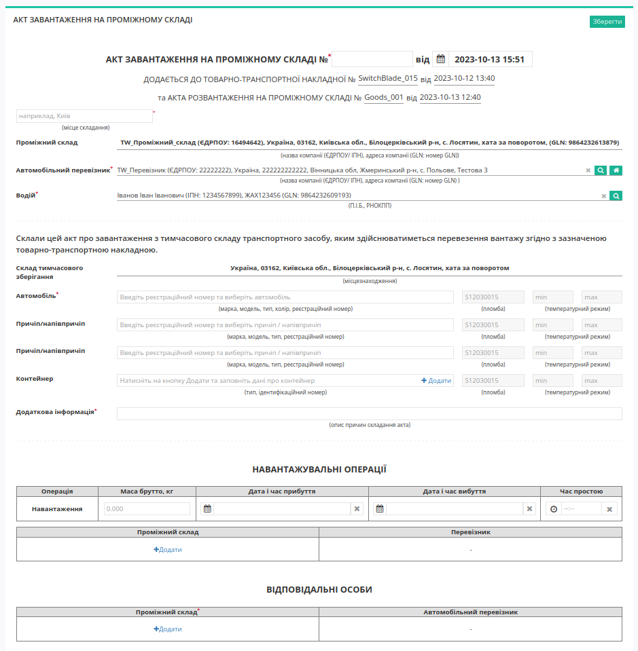The image size is (638, 651).
Task: Open calendar icon for Дата і час прибуття
Action: click(207, 508)
